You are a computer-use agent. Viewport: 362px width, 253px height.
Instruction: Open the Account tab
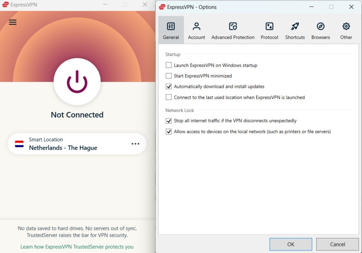[196, 31]
